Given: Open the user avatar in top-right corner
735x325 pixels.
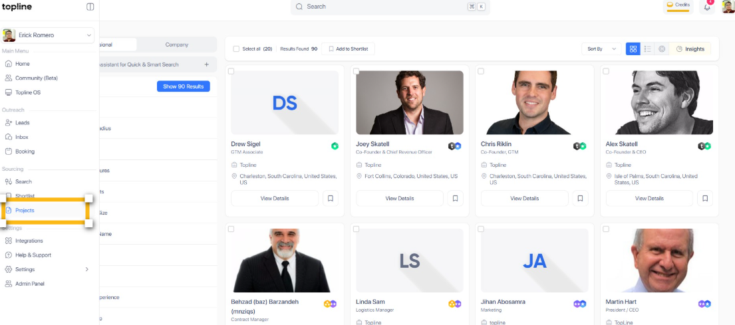Looking at the screenshot, I should [x=728, y=7].
